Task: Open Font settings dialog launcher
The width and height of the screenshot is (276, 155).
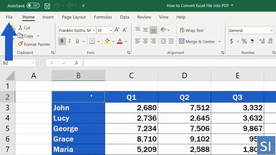Action: (x=129, y=53)
